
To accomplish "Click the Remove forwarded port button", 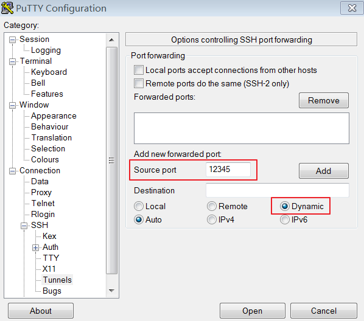I will (x=324, y=100).
